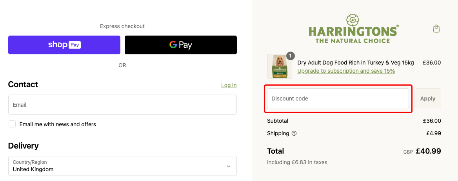Click Upgrade to subscription and save link

(346, 71)
